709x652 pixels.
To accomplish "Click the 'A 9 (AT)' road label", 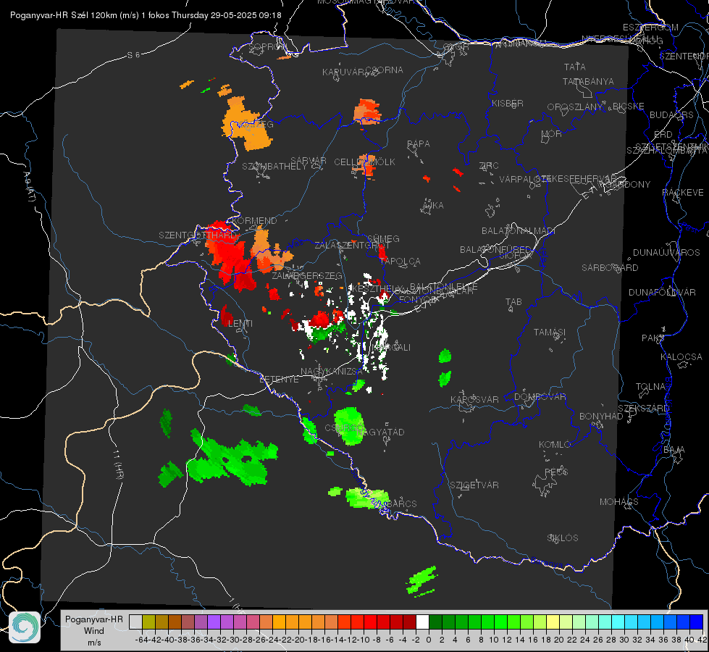I will (x=29, y=186).
